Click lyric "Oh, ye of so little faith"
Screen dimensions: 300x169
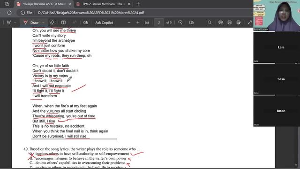click(51, 66)
